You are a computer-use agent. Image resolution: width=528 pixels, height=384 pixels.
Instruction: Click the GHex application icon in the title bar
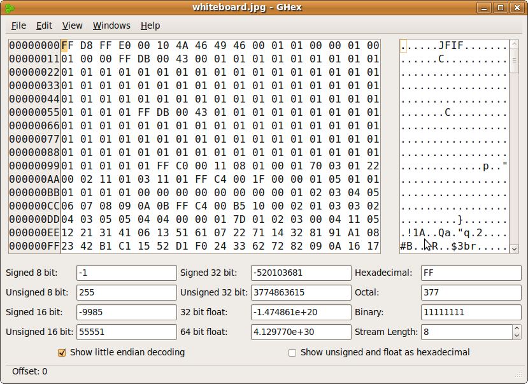coord(10,8)
